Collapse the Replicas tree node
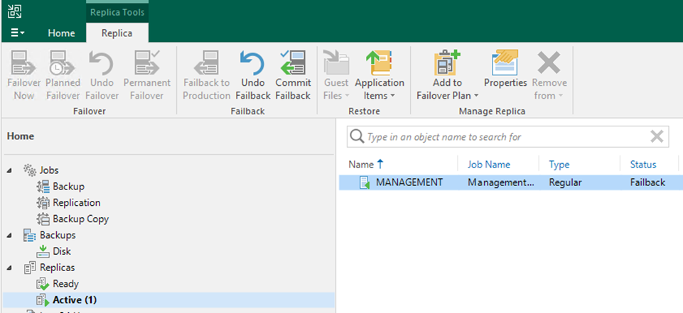 10,268
